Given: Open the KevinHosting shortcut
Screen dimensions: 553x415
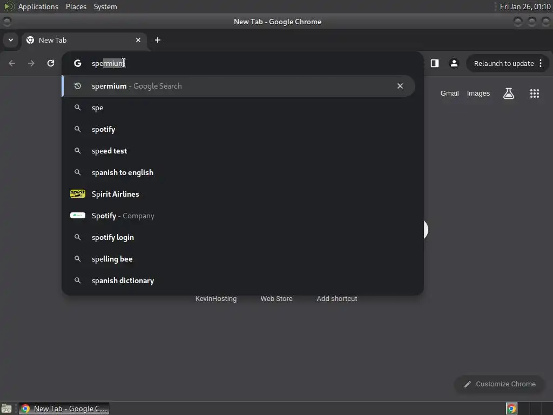Looking at the screenshot, I should point(216,298).
